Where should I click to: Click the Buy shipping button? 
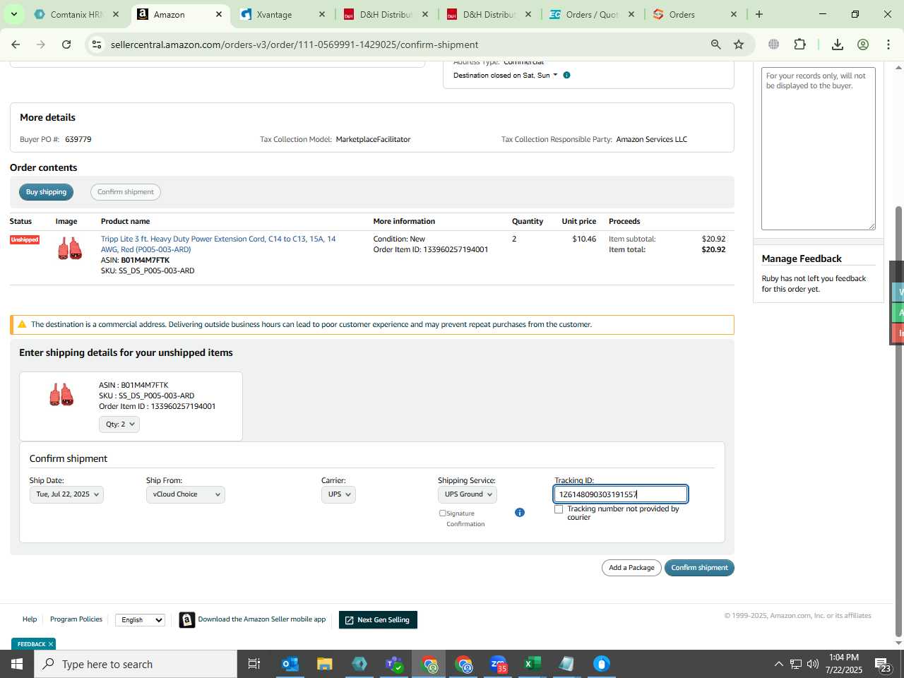point(46,192)
